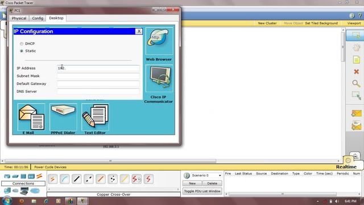364x205 pixels.
Task: Click the 6:41 PM taskbar clock
Action: tap(350, 201)
